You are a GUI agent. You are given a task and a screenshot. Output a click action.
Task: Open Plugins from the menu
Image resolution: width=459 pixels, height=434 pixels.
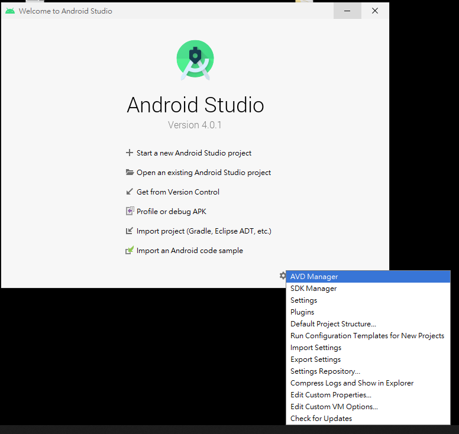(368, 312)
